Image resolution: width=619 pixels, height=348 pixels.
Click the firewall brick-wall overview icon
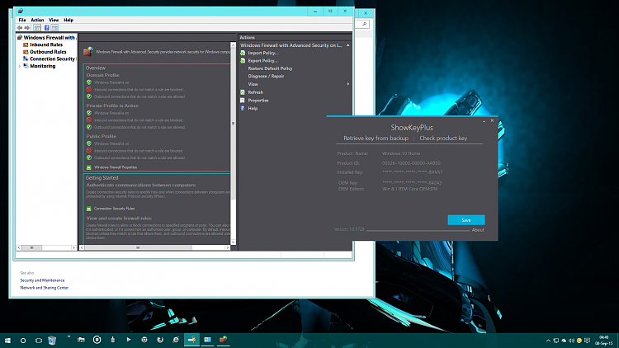(88, 51)
